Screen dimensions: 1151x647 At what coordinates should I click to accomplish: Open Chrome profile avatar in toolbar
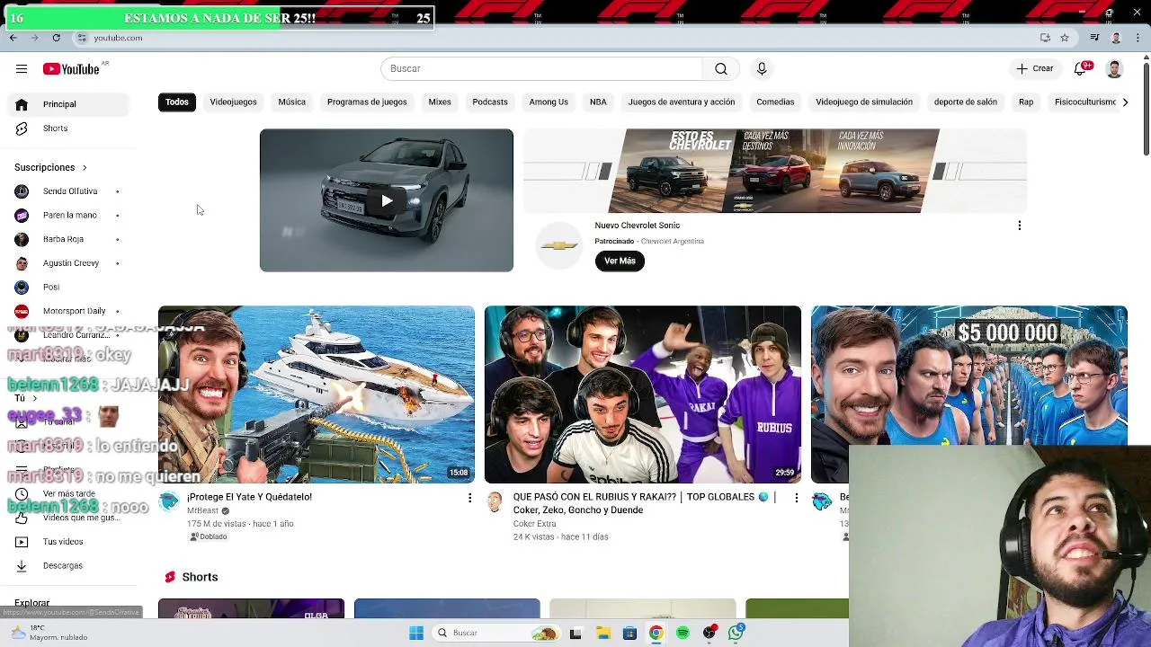(1116, 38)
